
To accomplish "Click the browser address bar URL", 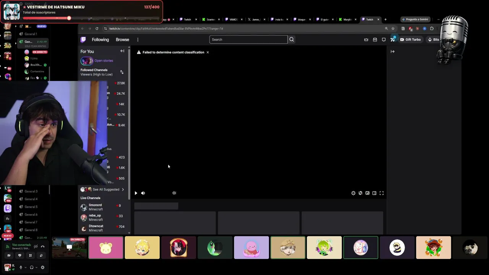I will tap(166, 29).
